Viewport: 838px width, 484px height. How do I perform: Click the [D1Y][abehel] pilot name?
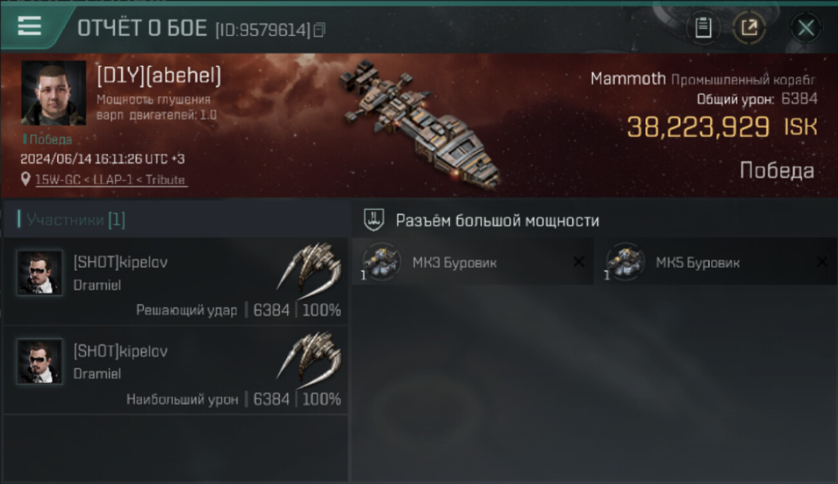pyautogui.click(x=159, y=76)
